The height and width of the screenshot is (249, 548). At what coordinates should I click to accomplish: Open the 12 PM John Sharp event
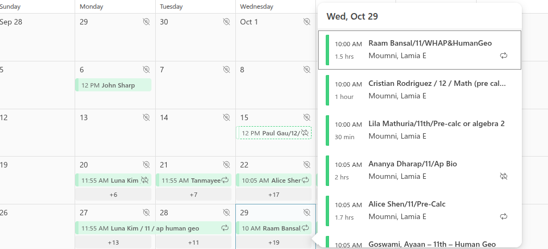113,85
